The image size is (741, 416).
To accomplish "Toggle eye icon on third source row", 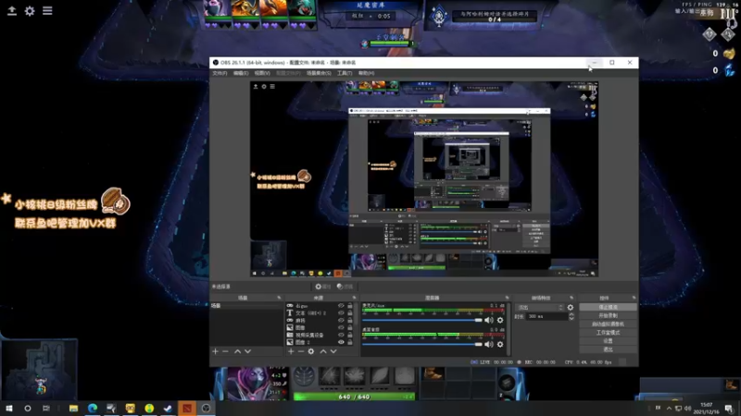I will tap(341, 320).
